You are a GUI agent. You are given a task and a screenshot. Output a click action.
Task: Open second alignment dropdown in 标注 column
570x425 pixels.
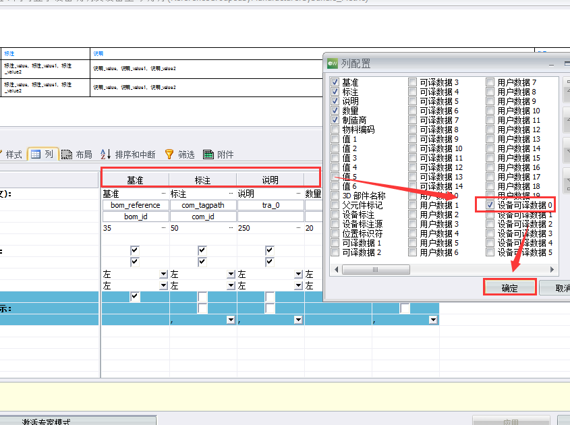click(x=231, y=286)
